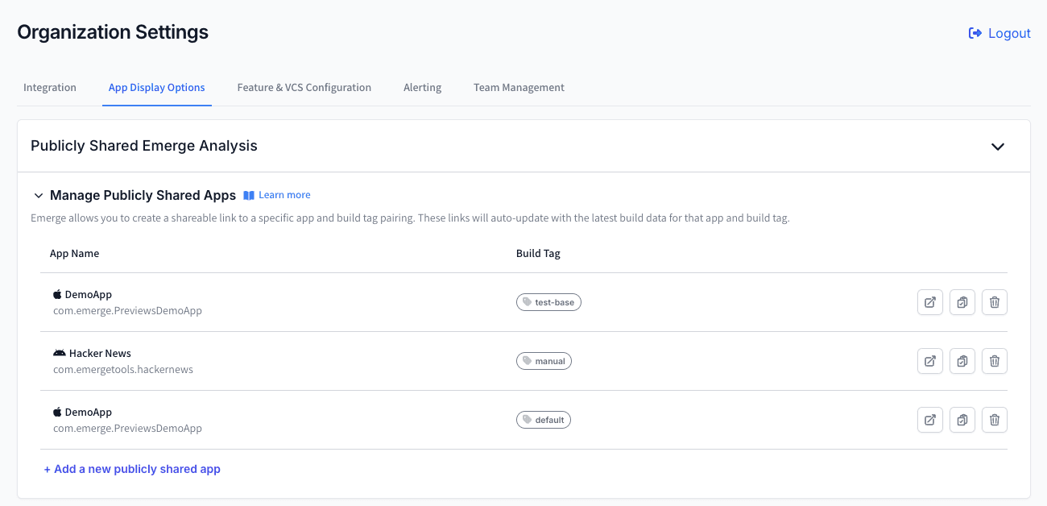This screenshot has height=506, width=1047.
Task: Copy the default DemoApp share link
Action: coord(962,419)
